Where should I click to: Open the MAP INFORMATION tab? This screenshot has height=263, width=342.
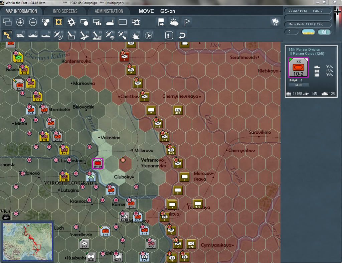(x=21, y=11)
